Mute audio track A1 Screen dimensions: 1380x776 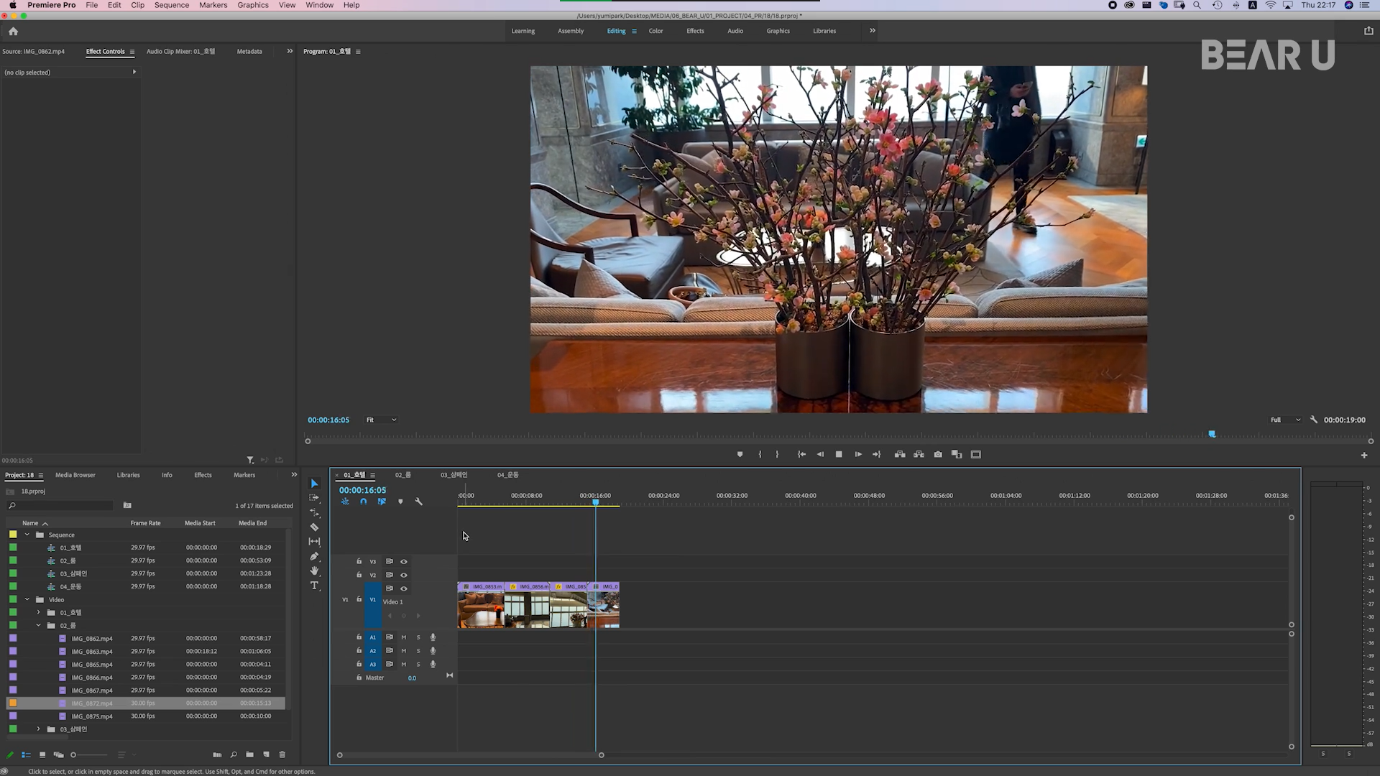[x=404, y=637]
